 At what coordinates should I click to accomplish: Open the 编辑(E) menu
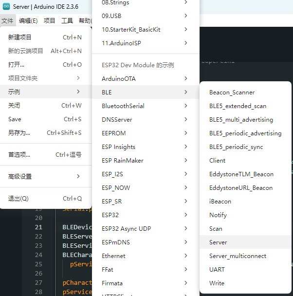(x=28, y=20)
